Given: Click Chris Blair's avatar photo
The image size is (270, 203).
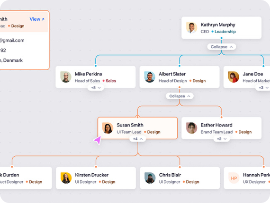Looking at the screenshot, I should 150,178.
